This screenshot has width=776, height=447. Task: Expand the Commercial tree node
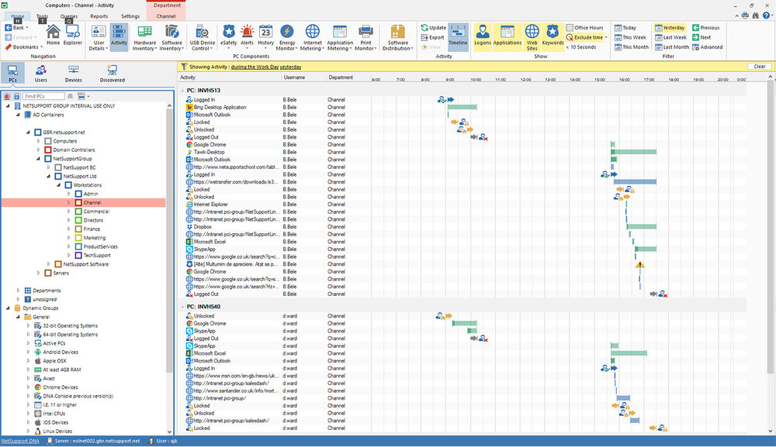[x=69, y=211]
